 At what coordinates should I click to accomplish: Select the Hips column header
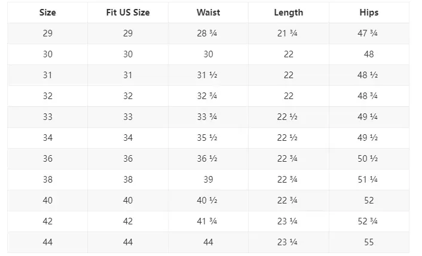(x=369, y=13)
